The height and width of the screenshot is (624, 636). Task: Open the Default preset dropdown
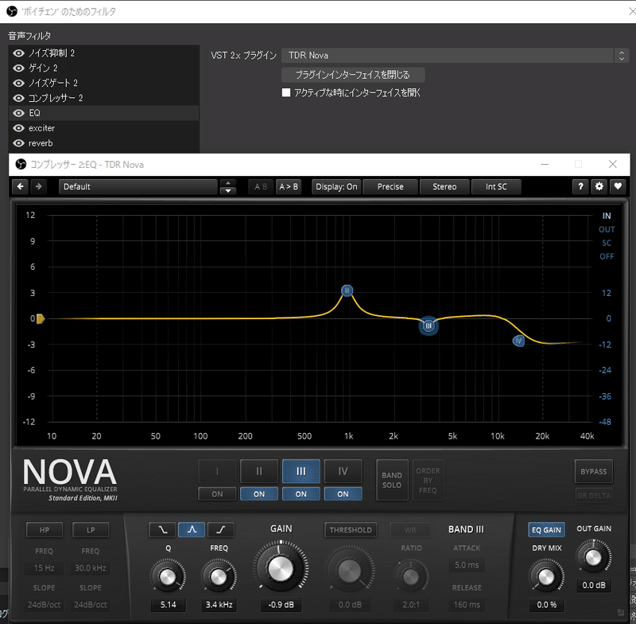point(138,187)
